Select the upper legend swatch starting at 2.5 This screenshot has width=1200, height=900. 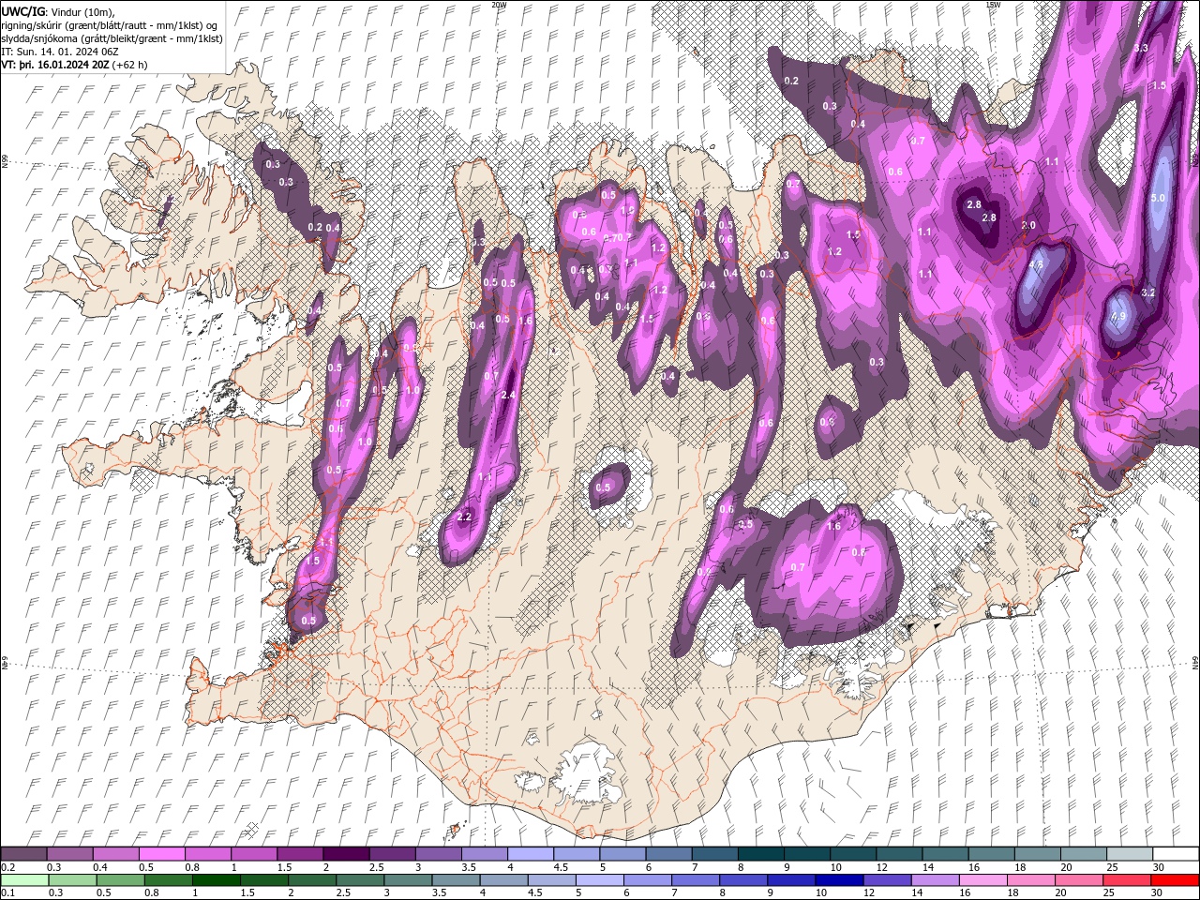pyautogui.click(x=392, y=854)
